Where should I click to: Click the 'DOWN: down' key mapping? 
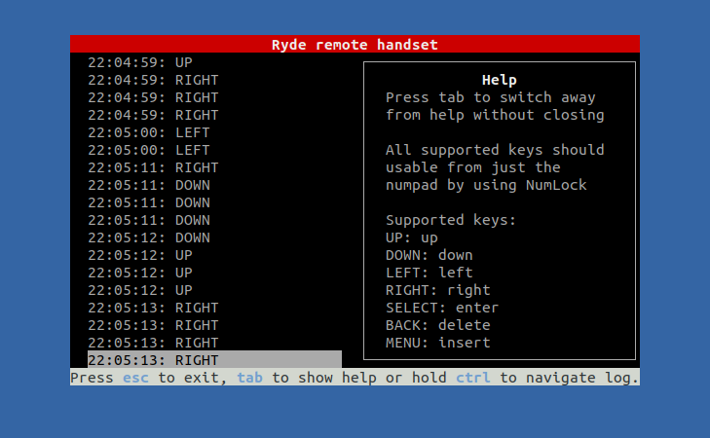click(430, 255)
